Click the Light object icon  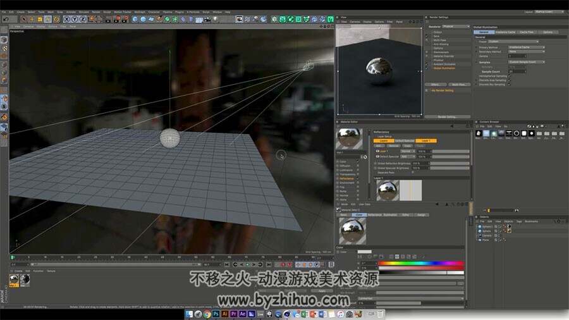(215, 19)
